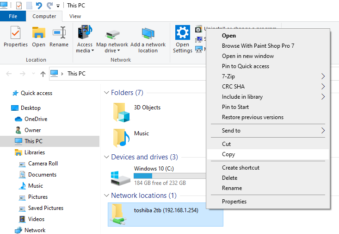
Task: Open the File ribbon tab
Action: click(x=13, y=16)
